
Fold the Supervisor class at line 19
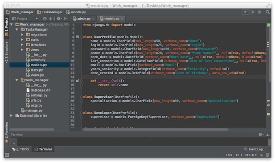point(82,97)
